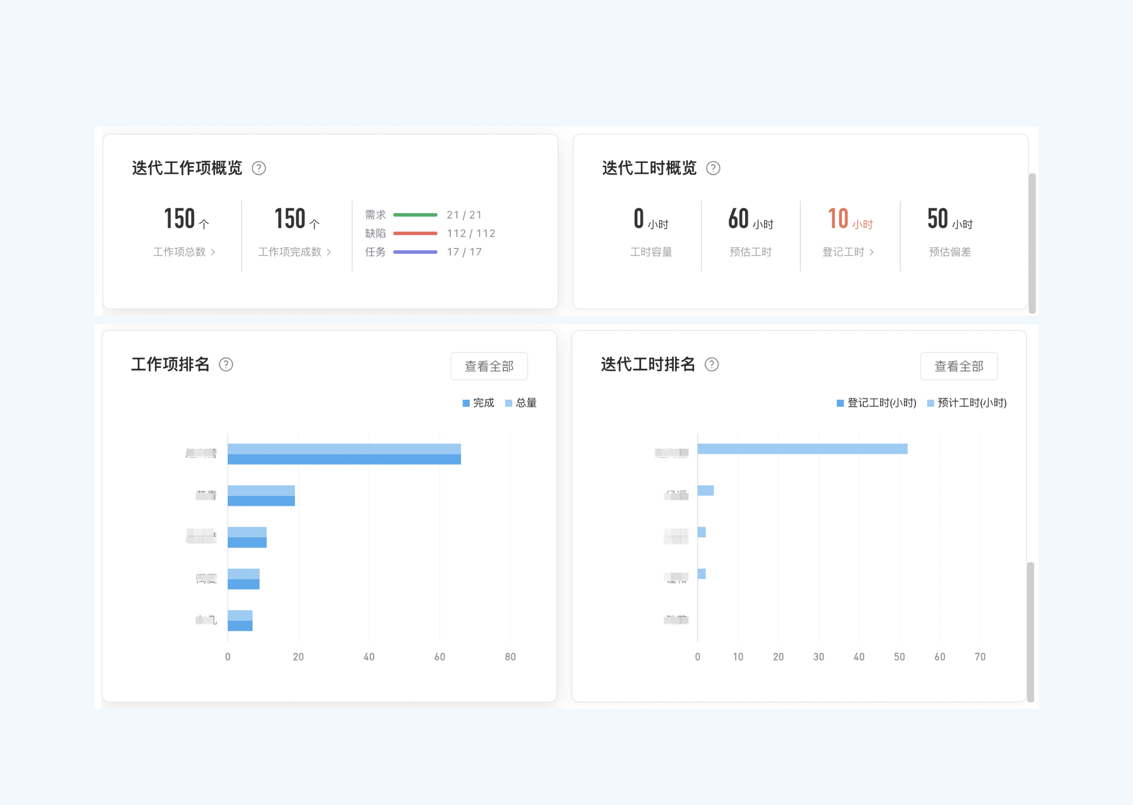Click the 需求 label

375,215
